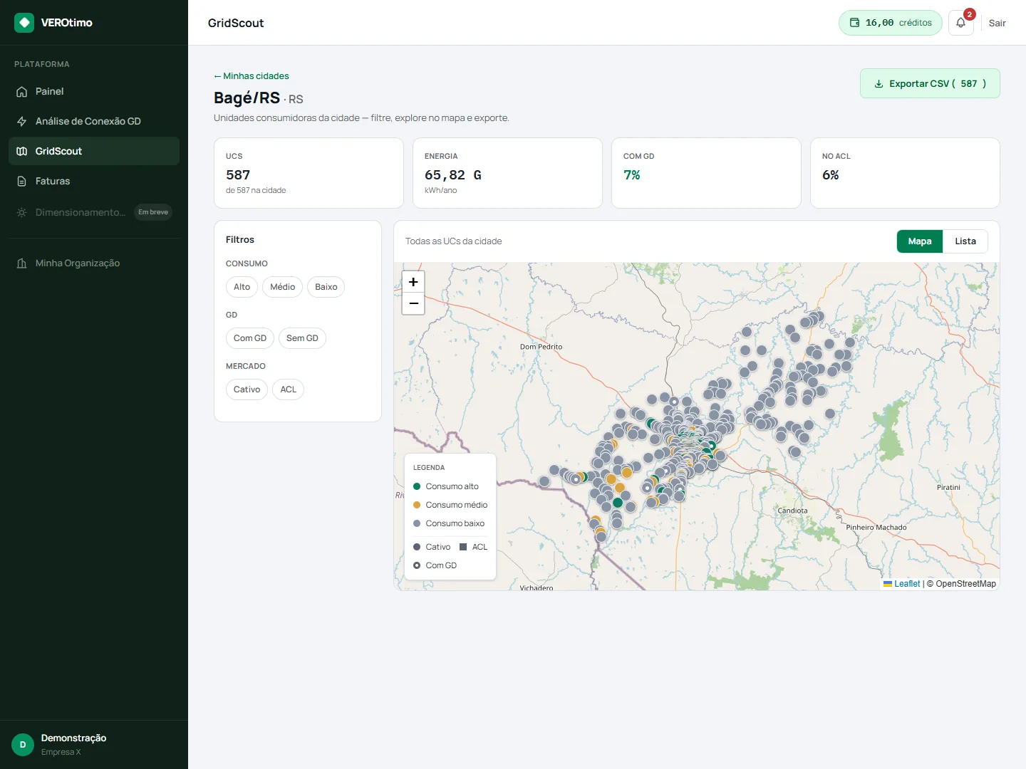
Task: Go to Análise de Conexão GD
Action: (x=94, y=122)
